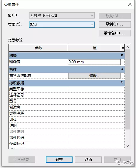Open the 类型 type dropdown
The image size is (136, 168).
62,25
